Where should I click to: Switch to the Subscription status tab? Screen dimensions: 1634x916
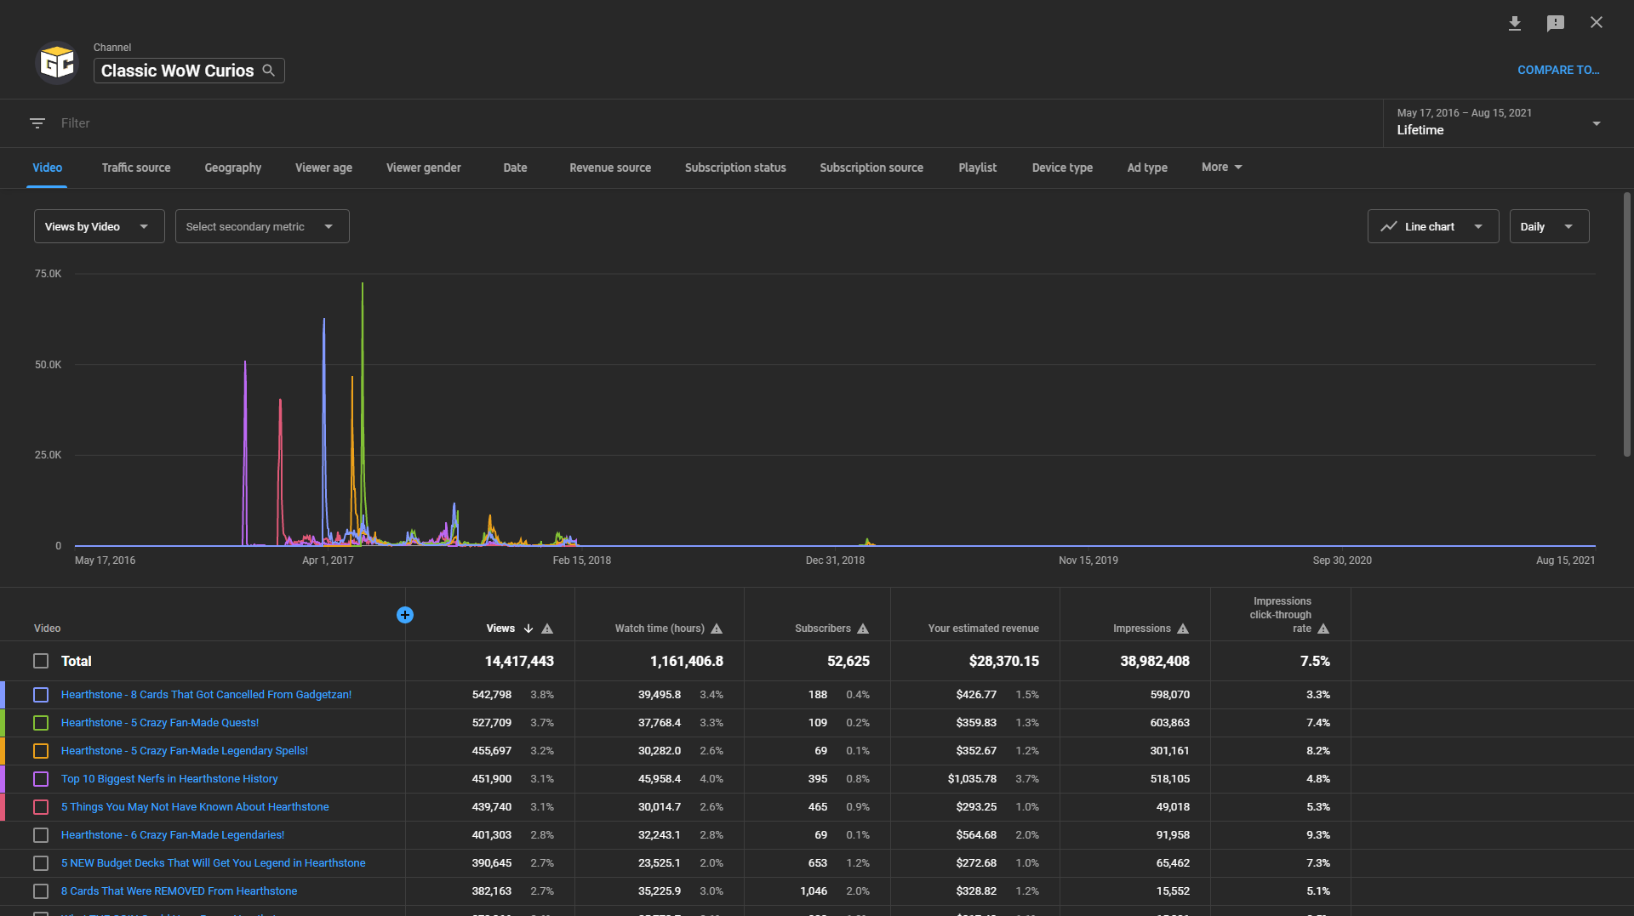735,168
